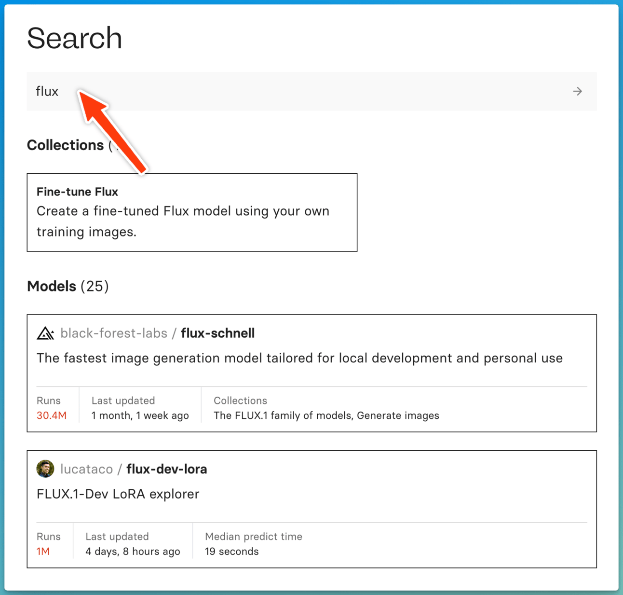Viewport: 623px width, 595px height.
Task: Open the Fine-tune Flux collection
Action: tap(192, 212)
